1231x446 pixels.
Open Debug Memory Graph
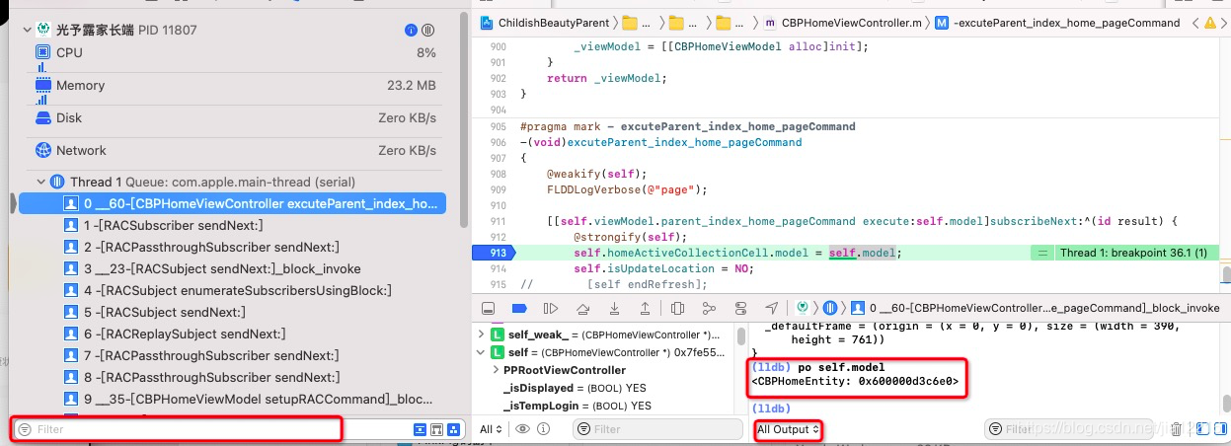[710, 308]
